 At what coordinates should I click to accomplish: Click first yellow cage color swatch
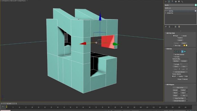click(184, 45)
